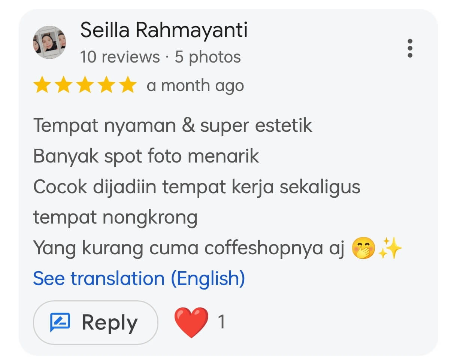The image size is (457, 364).
Task: Click review line "Banyak spot foto menarik"
Action: point(146,156)
